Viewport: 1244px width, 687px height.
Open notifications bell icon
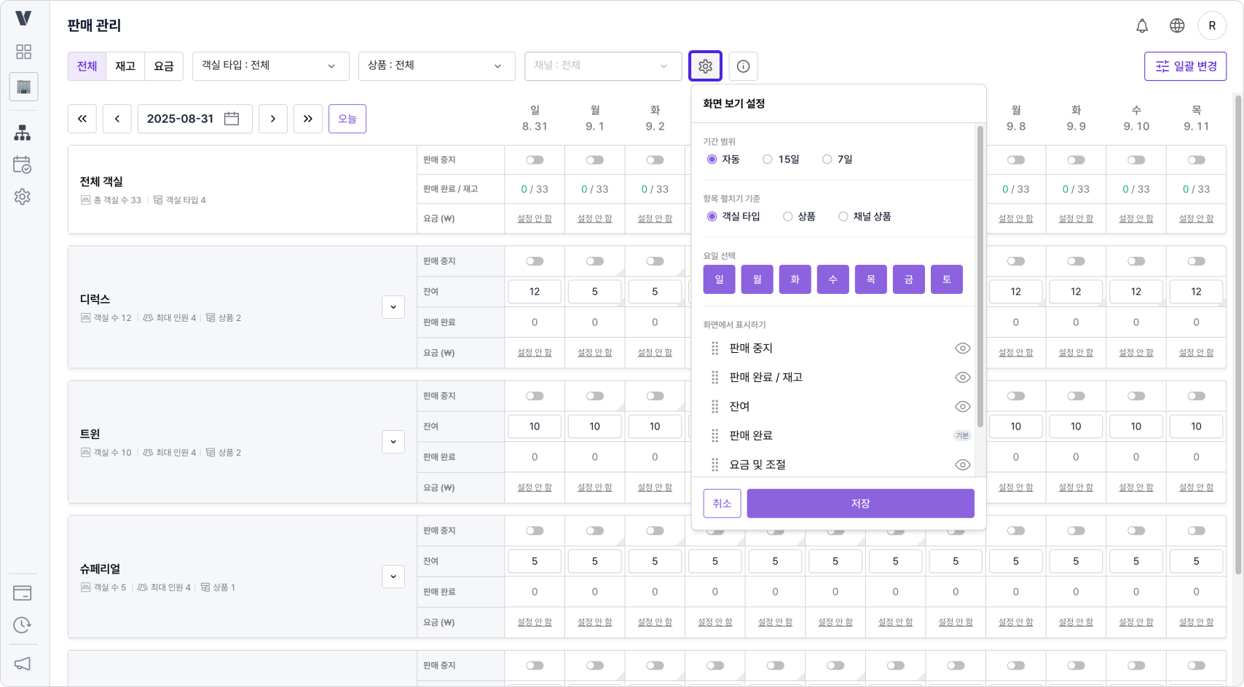[x=1142, y=25]
